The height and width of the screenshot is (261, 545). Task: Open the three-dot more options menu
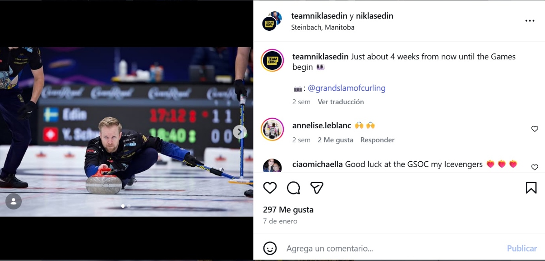tap(530, 21)
